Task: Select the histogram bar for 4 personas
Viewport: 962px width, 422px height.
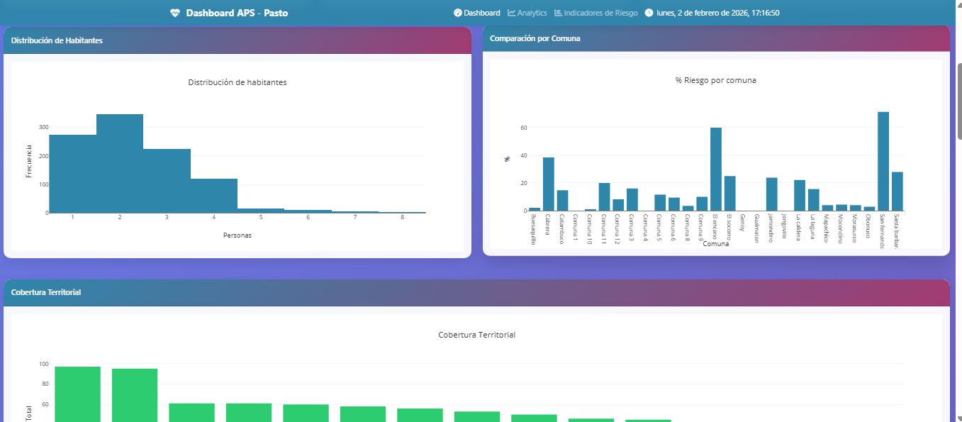Action: (x=214, y=196)
